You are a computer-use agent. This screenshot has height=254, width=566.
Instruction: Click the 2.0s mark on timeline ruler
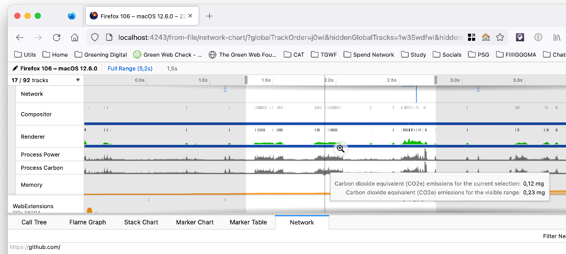329,80
